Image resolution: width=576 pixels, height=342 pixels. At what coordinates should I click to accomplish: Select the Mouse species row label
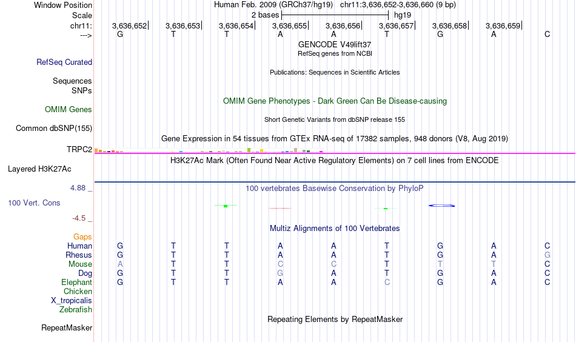pos(81,264)
